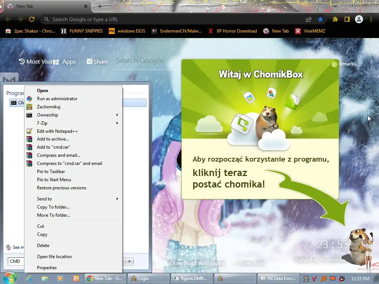The height and width of the screenshot is (284, 379).
Task: Switch to New Tab - G... Chrome taskbar button
Action: coord(105,278)
